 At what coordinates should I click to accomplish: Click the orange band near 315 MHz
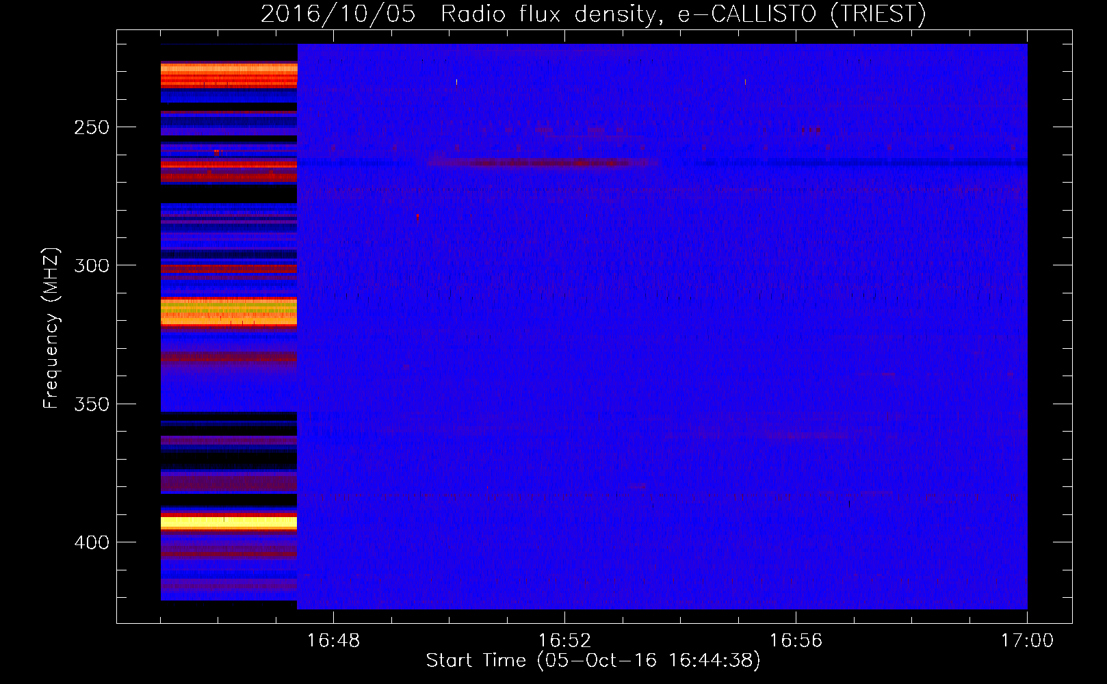(229, 312)
